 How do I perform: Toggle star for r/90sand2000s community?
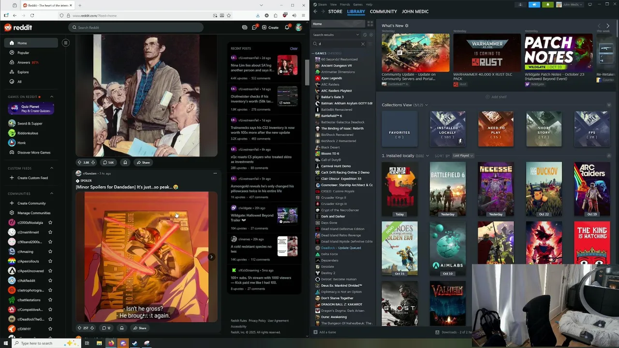tap(50, 242)
